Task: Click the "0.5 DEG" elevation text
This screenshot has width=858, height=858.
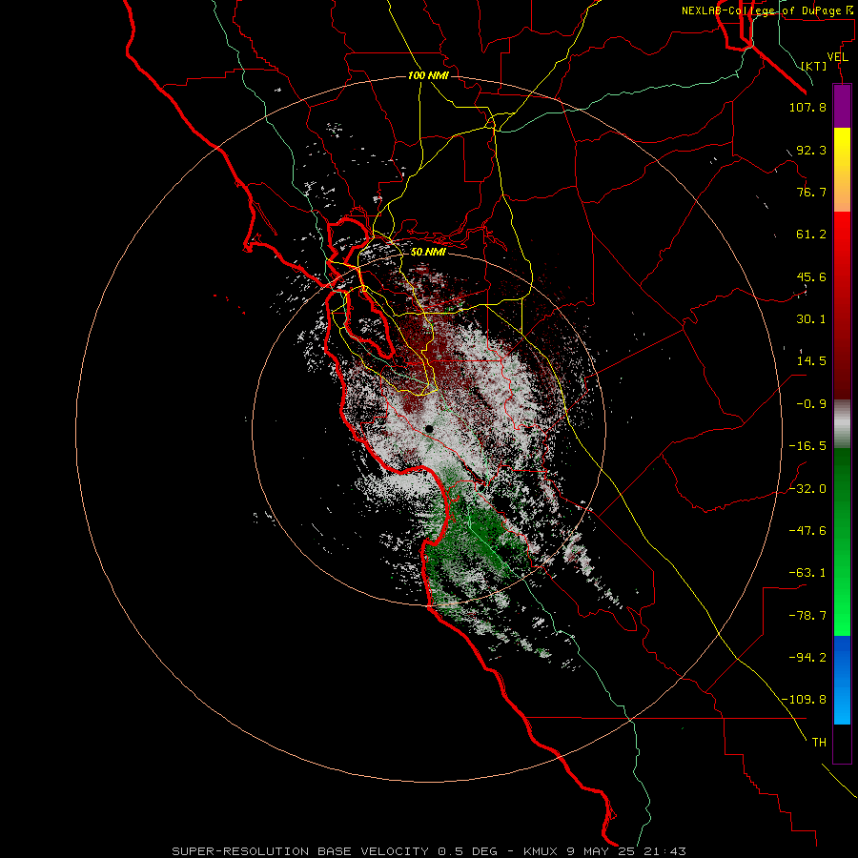Action: [x=467, y=851]
